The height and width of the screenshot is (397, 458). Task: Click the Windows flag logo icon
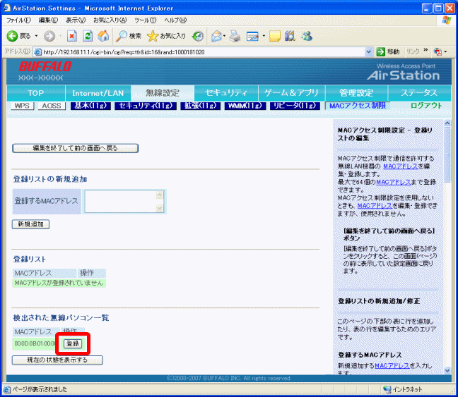coord(447,20)
